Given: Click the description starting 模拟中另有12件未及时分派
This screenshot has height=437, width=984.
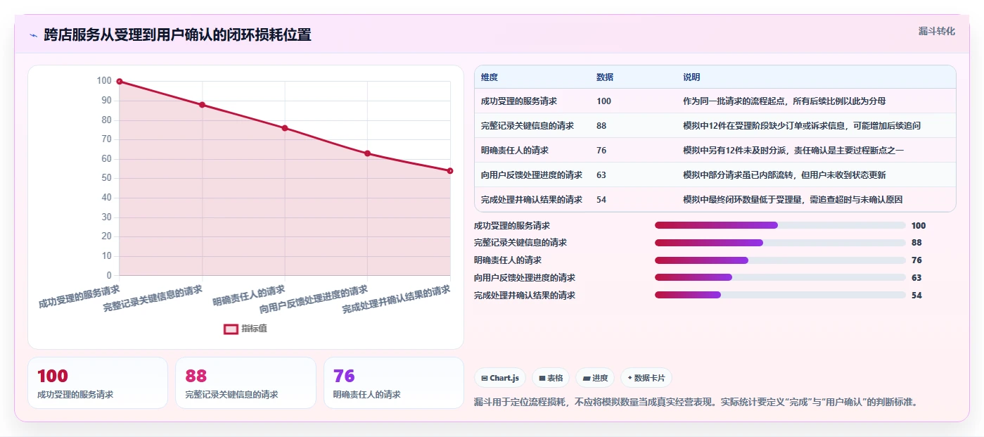Looking at the screenshot, I should (x=793, y=151).
